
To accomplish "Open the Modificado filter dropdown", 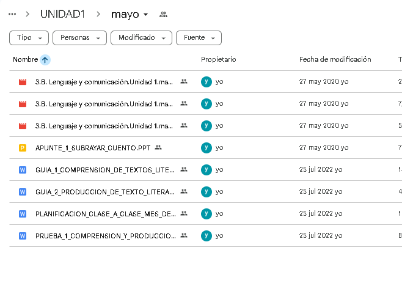I will pyautogui.click(x=141, y=38).
